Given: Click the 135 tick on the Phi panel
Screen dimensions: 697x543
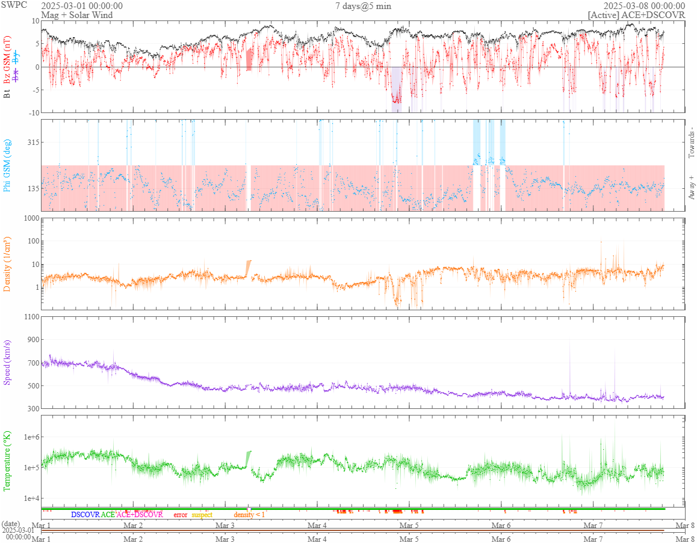Looking at the screenshot, I should [33, 188].
